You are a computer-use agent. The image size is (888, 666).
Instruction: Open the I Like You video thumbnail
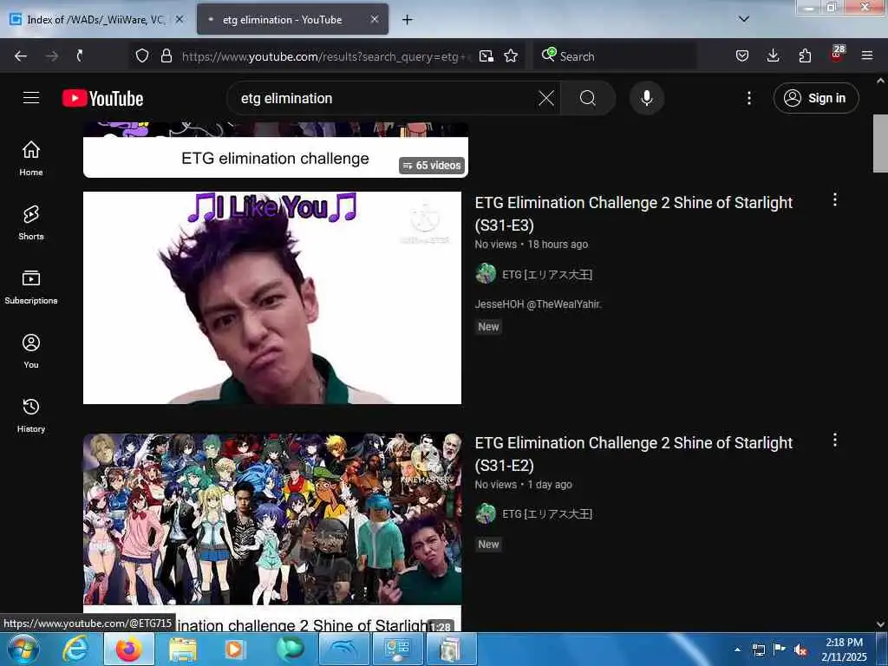272,298
